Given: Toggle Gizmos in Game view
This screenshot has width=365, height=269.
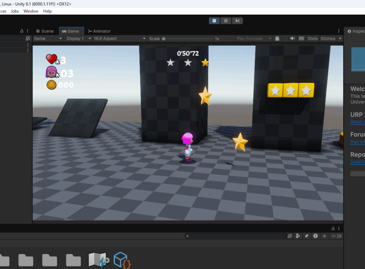Looking at the screenshot, I should tap(328, 38).
